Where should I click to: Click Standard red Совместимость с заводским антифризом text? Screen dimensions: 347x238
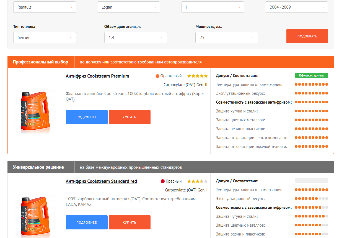pyautogui.click(x=254, y=208)
